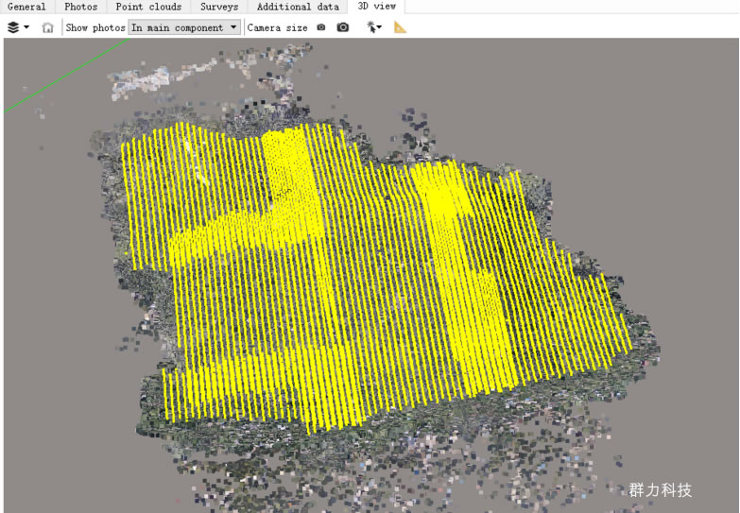This screenshot has width=740, height=513.
Task: Expand the layers icon dropdown arrow
Action: [26, 27]
